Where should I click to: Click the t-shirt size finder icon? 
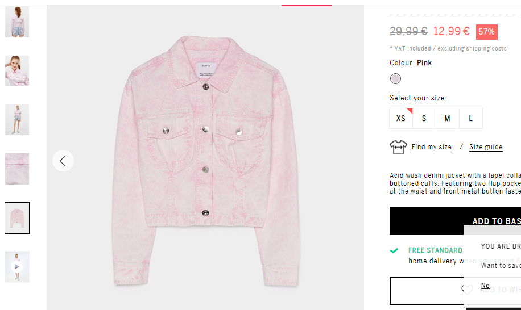[x=398, y=147]
